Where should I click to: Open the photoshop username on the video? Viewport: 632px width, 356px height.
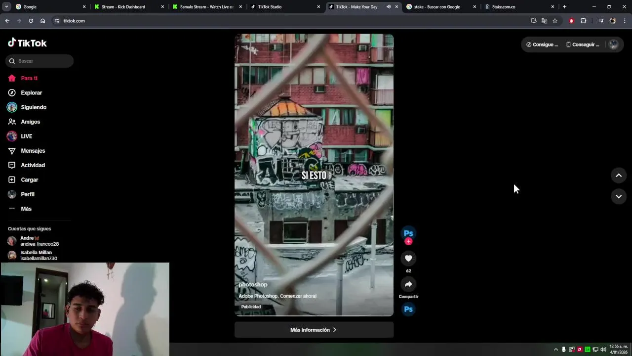tap(253, 285)
